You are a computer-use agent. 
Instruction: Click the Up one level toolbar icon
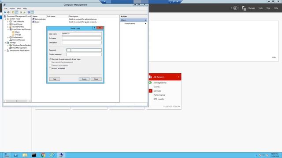[13, 12]
